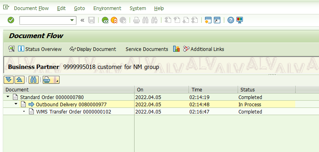Collapse the command field double-chevron
This screenshot has width=319, height=152.
pyautogui.click(x=83, y=20)
